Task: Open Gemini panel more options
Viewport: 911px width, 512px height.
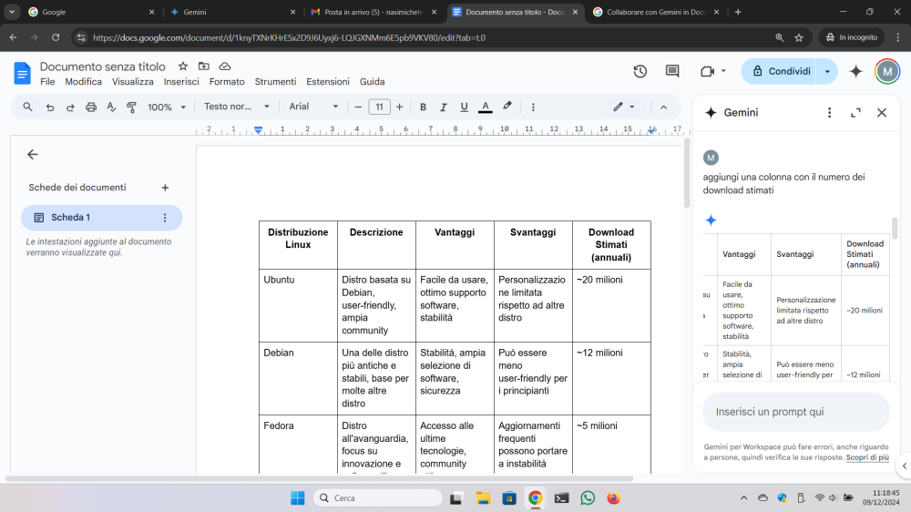Action: [829, 113]
